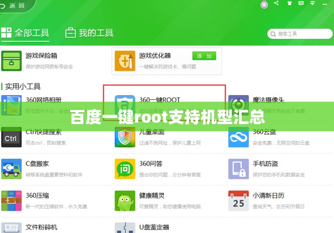Click the 魔法摄像头 label
This screenshot has width=334, height=233.
(268, 100)
